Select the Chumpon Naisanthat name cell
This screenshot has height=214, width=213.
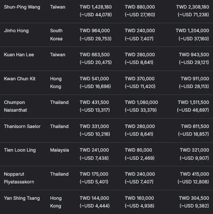coord(15,106)
